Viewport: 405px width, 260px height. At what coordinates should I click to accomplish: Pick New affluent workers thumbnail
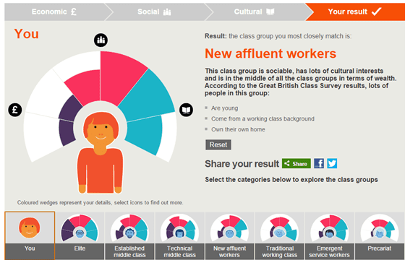click(230, 235)
